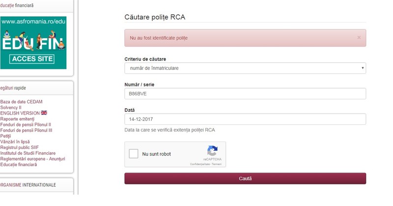Open 'Fonduri de pensii Pilonul III' link
Image resolution: width=393 pixels, height=206 pixels.
tap(27, 130)
